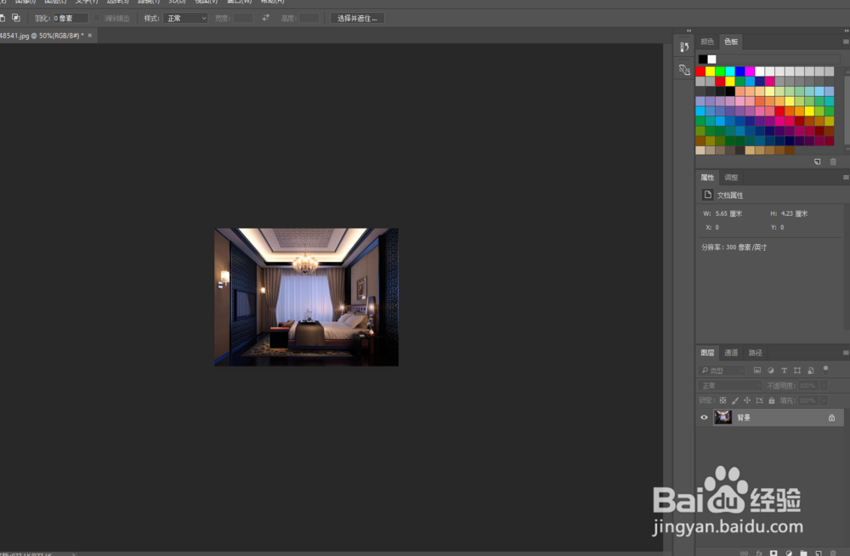Viewport: 850px width, 556px height.
Task: Click the 分辨率: 300 像素/英寸 text
Action: click(x=734, y=247)
